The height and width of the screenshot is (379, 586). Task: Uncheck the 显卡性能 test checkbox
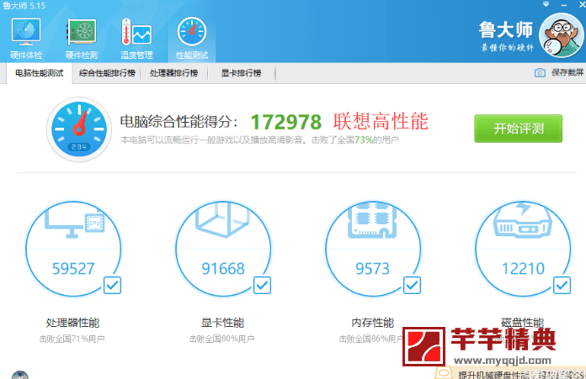coord(262,286)
